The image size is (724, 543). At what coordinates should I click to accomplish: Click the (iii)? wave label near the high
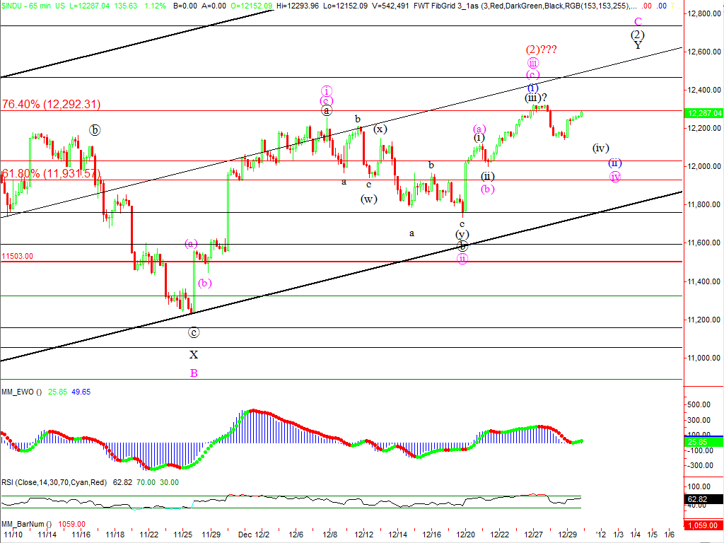(x=536, y=98)
